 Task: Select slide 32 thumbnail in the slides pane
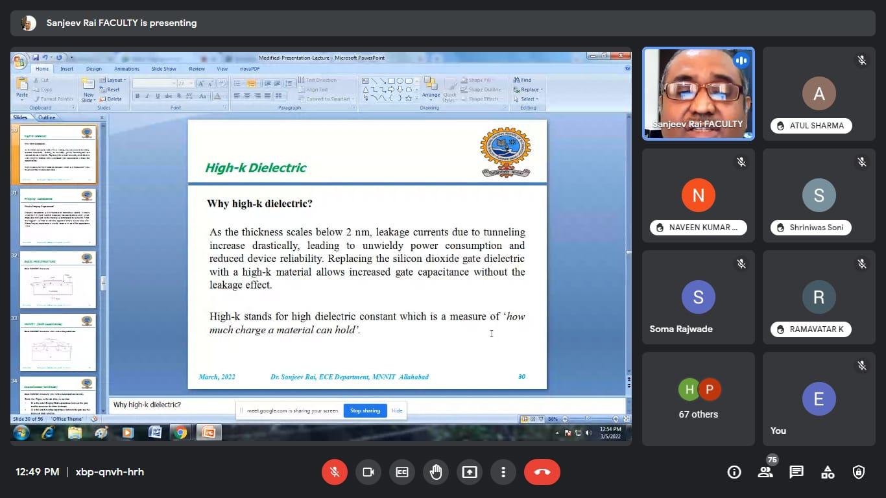(x=58, y=279)
